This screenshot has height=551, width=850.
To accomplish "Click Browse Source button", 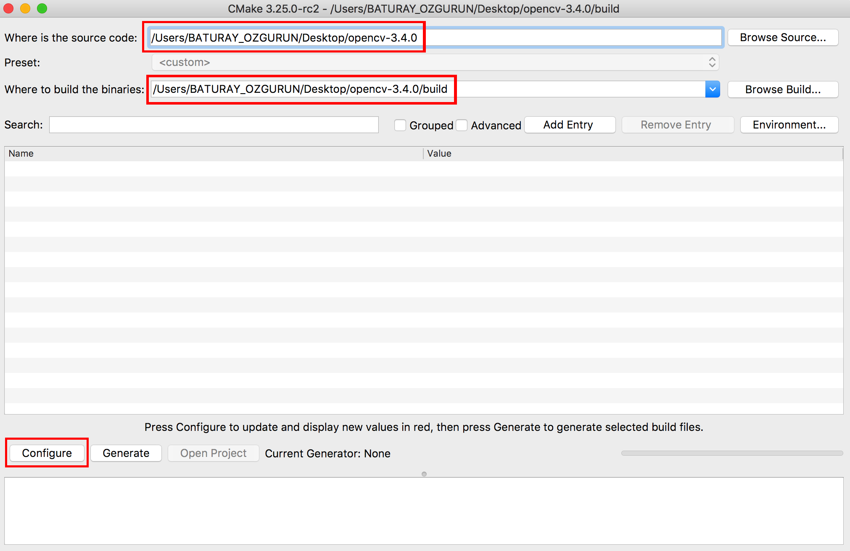I will (x=783, y=37).
